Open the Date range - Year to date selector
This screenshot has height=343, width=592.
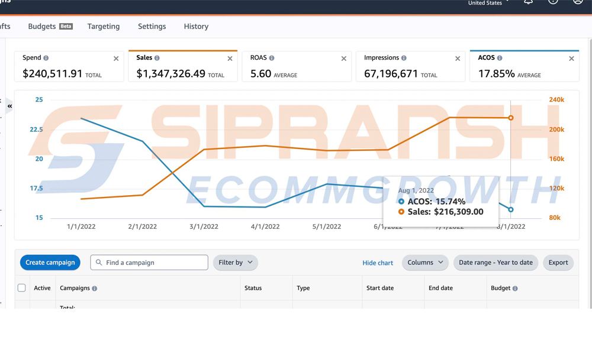(x=496, y=263)
